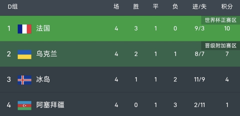Select the 冰岛 team name
The height and width of the screenshot is (116, 240).
click(x=43, y=79)
